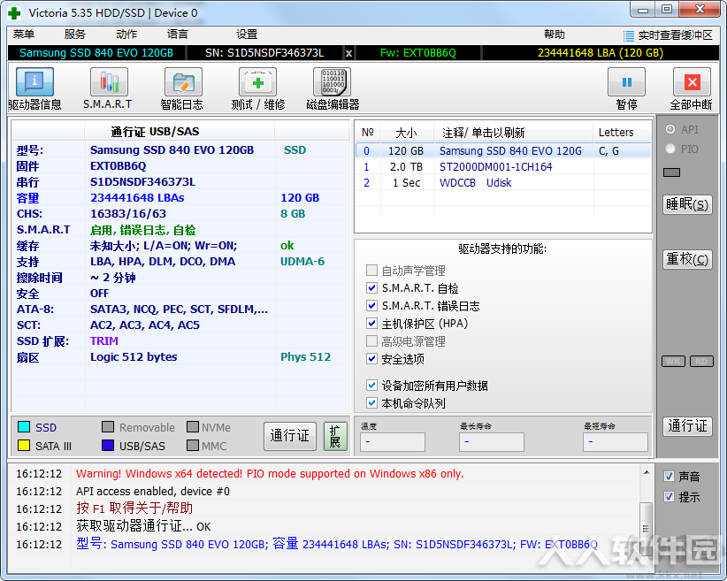This screenshot has width=727, height=581.
Task: Select drive row WDCCB Udisk
Action: pos(503,183)
